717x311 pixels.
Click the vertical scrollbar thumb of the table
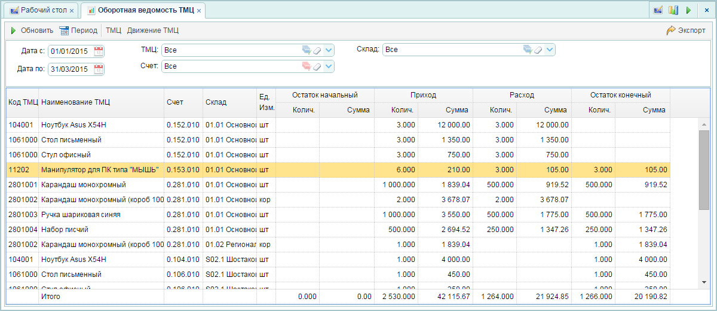tap(704, 170)
